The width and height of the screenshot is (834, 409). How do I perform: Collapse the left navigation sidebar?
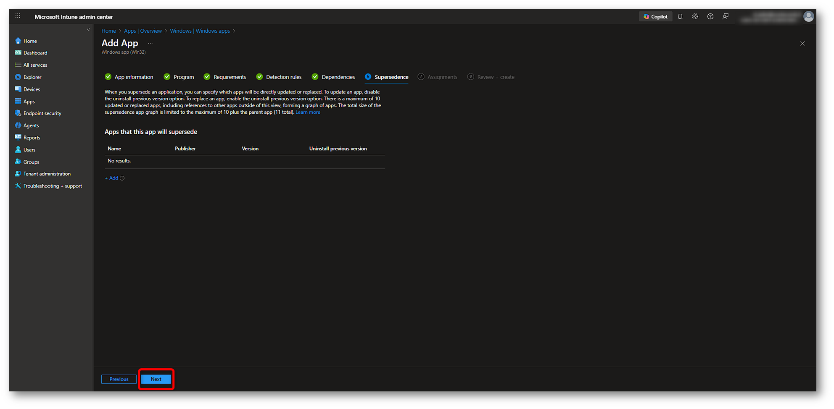(88, 29)
